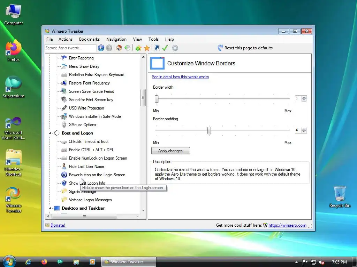Select Enable NumLock on Logon Screen
357x267 pixels.
click(98, 158)
